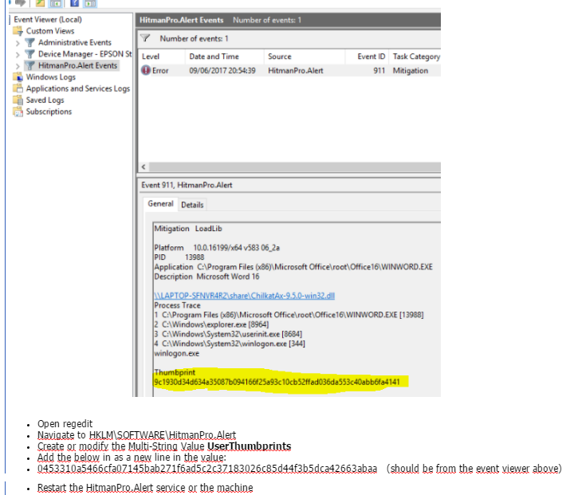Click the Restart the HitmanPro.Alert service text
574x495 pixels.
point(145,488)
